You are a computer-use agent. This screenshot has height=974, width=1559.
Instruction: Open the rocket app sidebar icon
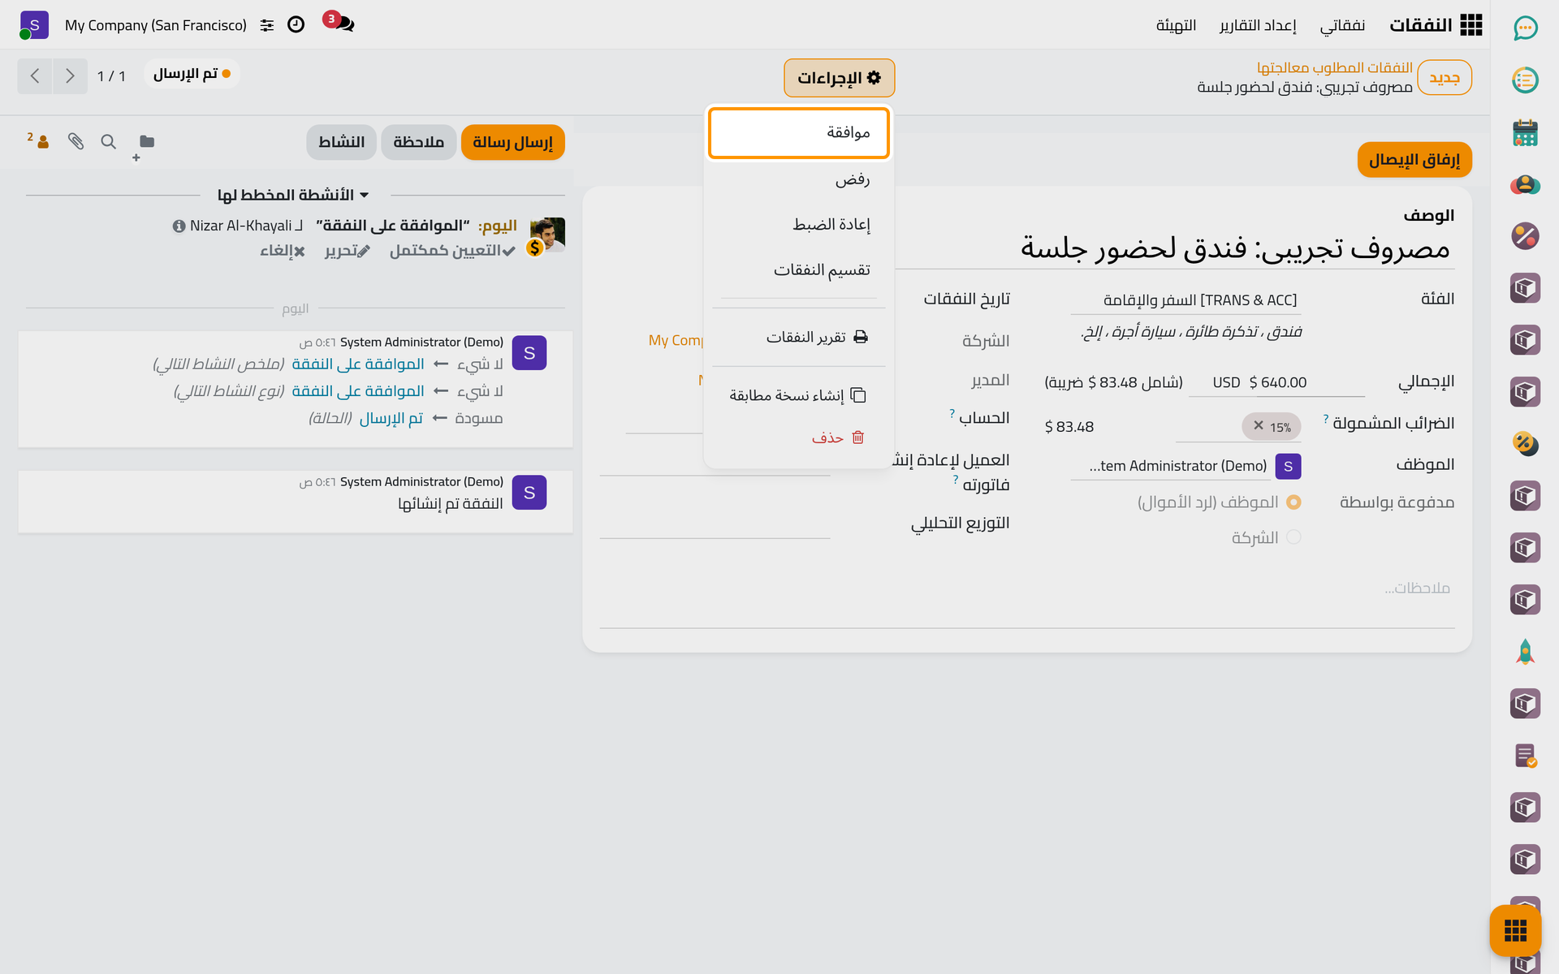[1525, 652]
